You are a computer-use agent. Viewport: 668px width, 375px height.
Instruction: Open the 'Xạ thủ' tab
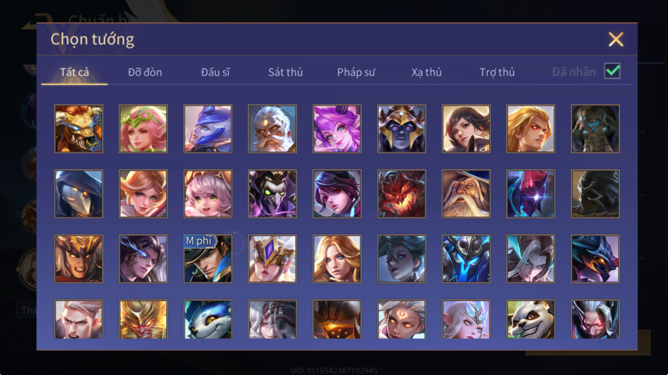point(427,72)
